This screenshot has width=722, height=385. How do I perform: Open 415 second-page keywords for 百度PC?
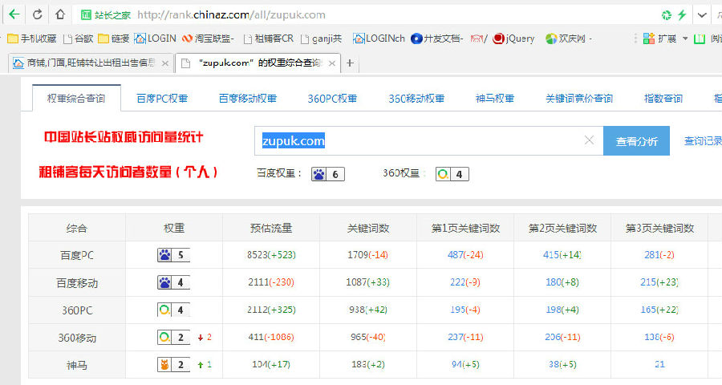551,255
